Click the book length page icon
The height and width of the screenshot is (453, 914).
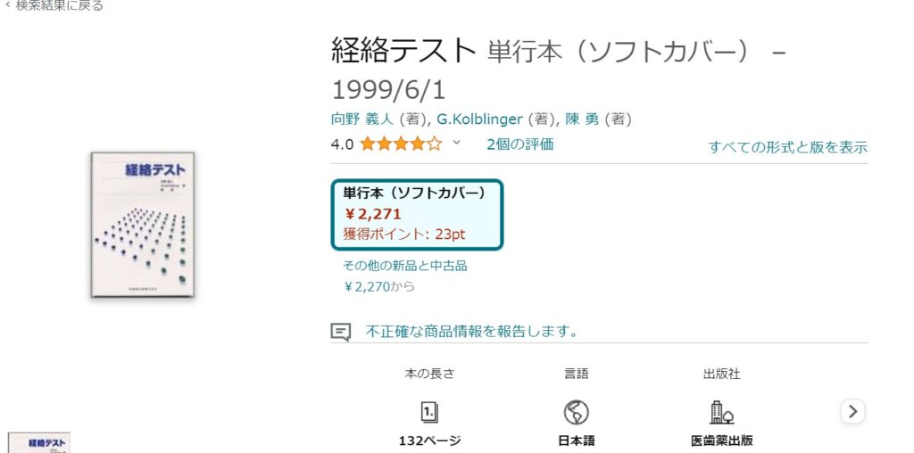[x=429, y=411]
